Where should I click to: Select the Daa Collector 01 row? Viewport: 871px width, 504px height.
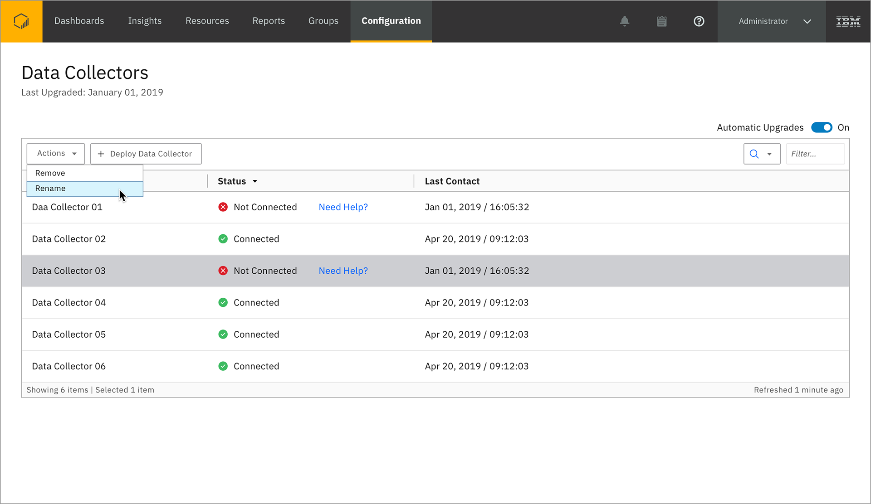435,207
